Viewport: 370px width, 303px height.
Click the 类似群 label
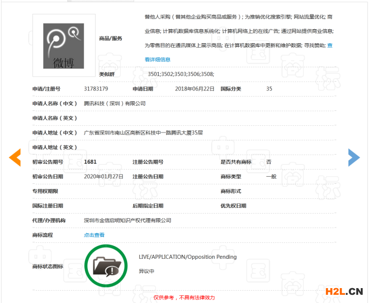click(107, 74)
